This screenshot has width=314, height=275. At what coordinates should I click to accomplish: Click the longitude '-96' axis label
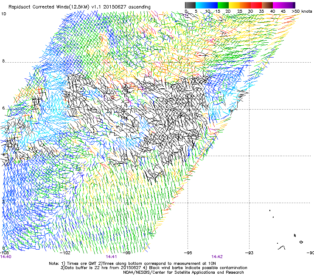click(188, 253)
